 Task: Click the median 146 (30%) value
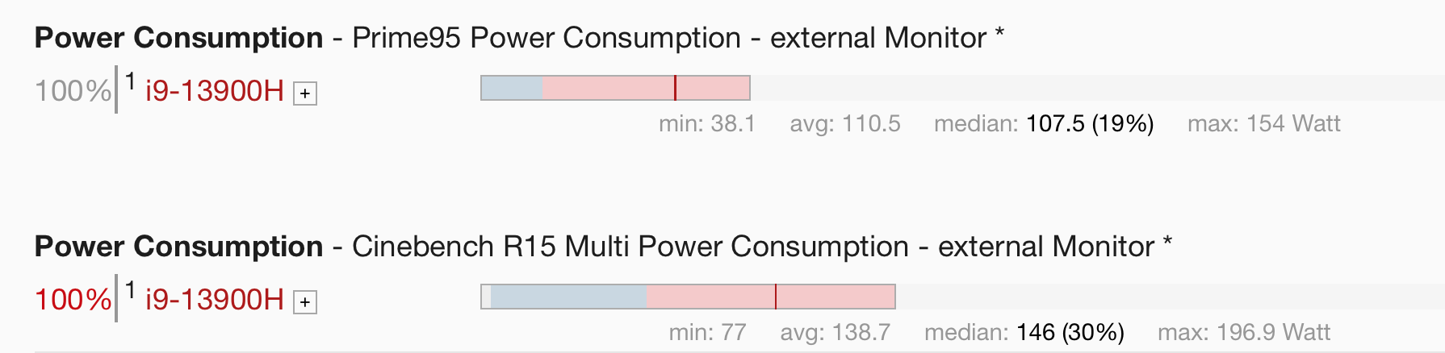click(1070, 332)
